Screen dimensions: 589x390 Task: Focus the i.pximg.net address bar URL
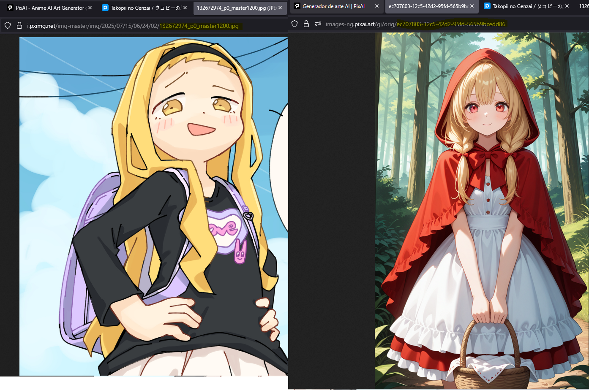pos(133,26)
